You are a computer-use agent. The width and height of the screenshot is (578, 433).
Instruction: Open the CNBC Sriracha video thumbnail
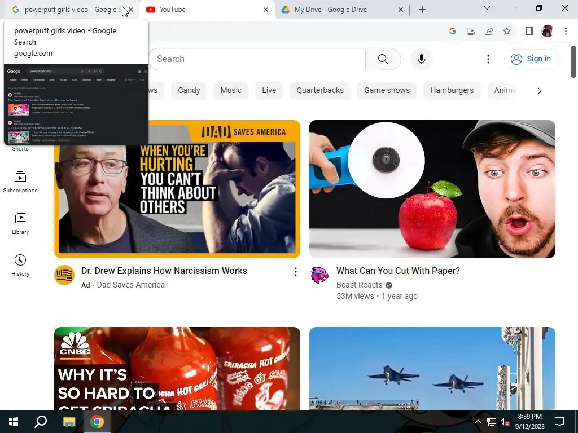[177, 369]
